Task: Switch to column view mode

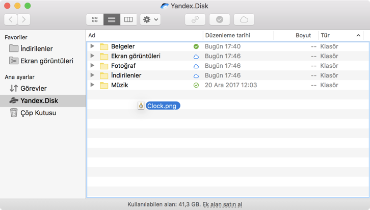Action: point(128,19)
